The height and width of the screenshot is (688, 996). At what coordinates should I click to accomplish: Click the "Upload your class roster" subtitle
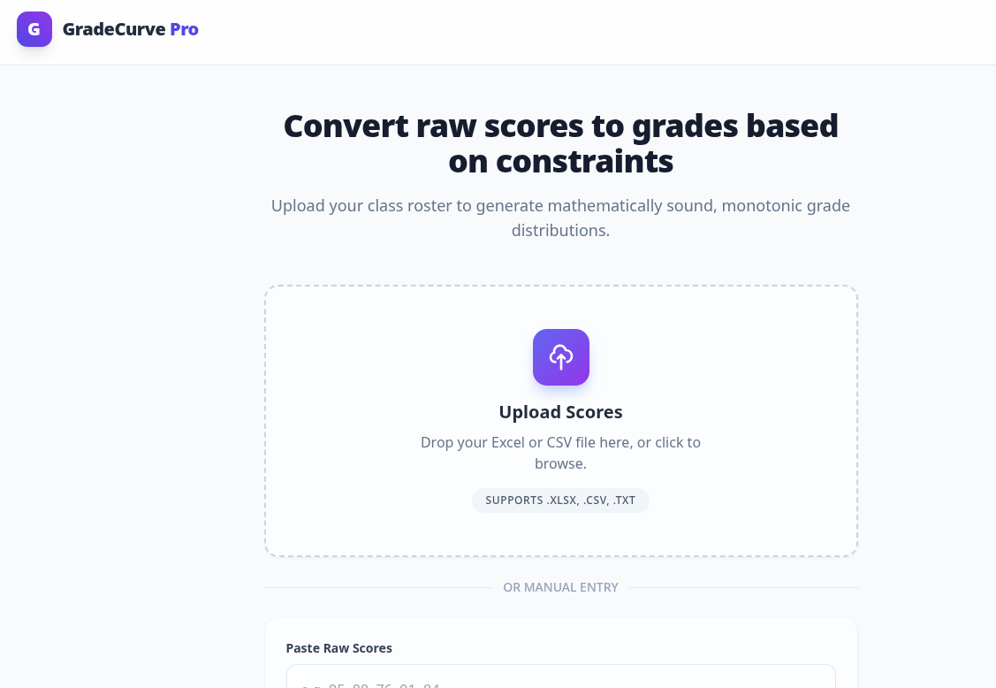(560, 206)
